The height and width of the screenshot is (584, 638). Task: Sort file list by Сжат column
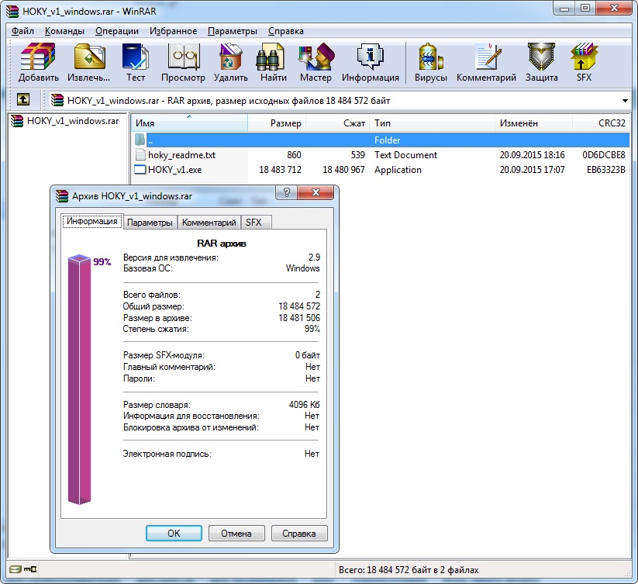click(x=338, y=123)
